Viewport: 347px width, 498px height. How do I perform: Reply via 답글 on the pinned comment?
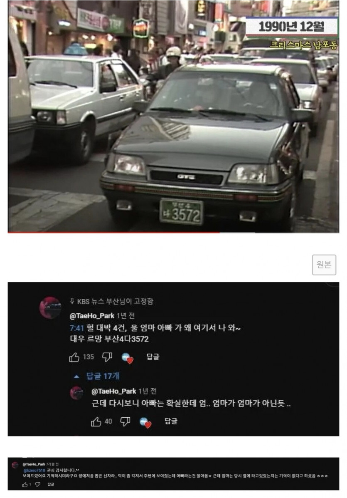coord(153,357)
